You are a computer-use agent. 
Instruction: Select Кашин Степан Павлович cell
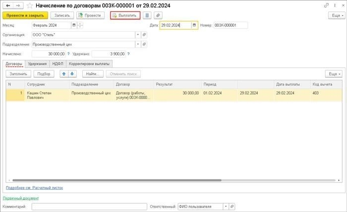click(47, 95)
